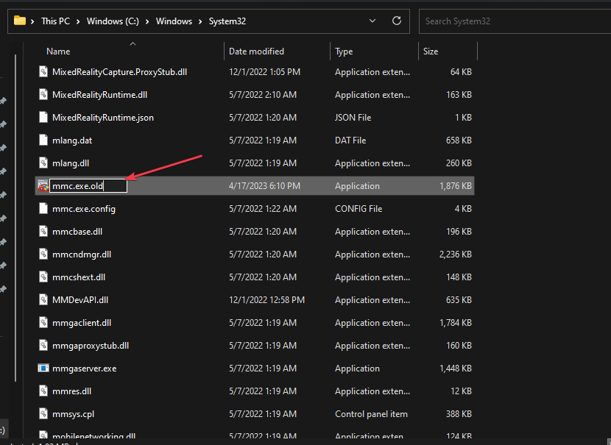Expand the chevron after Windows (C:) breadcrumb
This screenshot has width=611, height=445.
(x=147, y=21)
